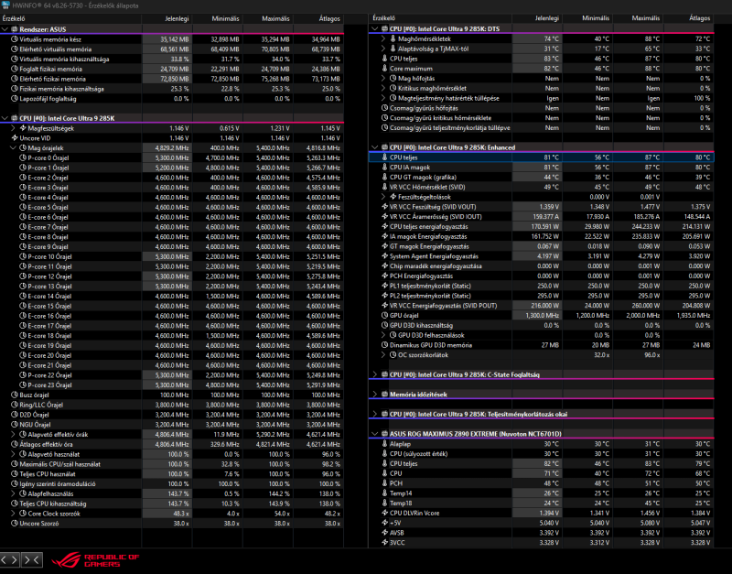Click the chip icon of Rendszer: ASUS header
The width and height of the screenshot is (732, 574).
click(x=15, y=29)
